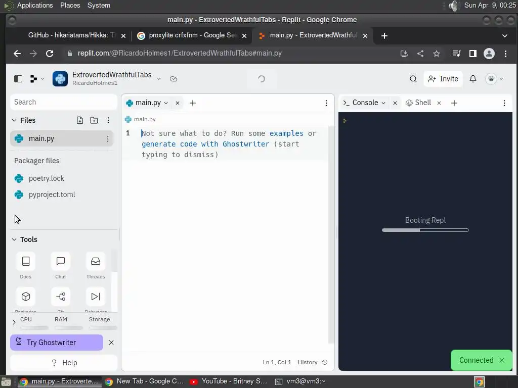
Task: Open the main.py file options menu
Action: pyautogui.click(x=108, y=139)
